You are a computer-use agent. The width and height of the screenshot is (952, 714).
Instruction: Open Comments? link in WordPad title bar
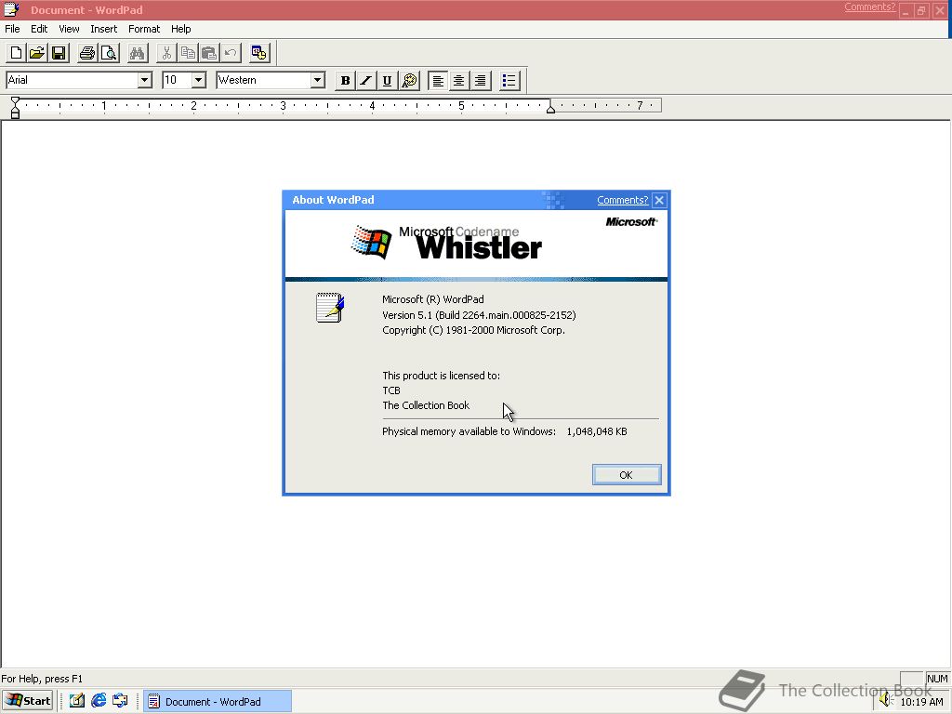pyautogui.click(x=869, y=7)
